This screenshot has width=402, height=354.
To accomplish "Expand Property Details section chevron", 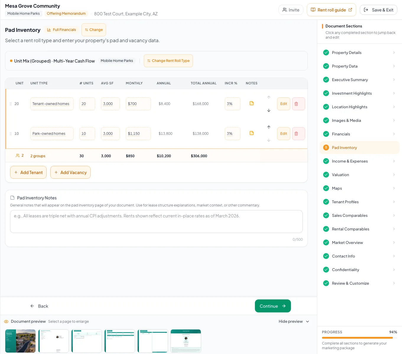I will click(x=394, y=53).
